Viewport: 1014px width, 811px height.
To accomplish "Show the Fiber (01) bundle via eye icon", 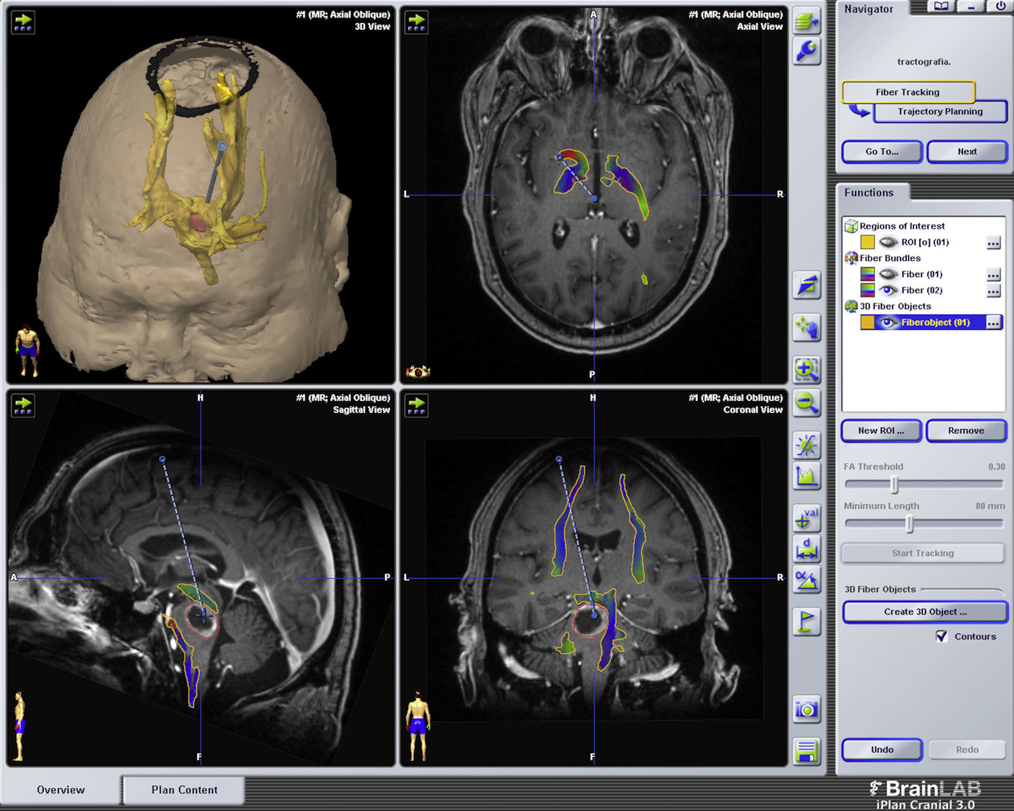I will tap(889, 274).
